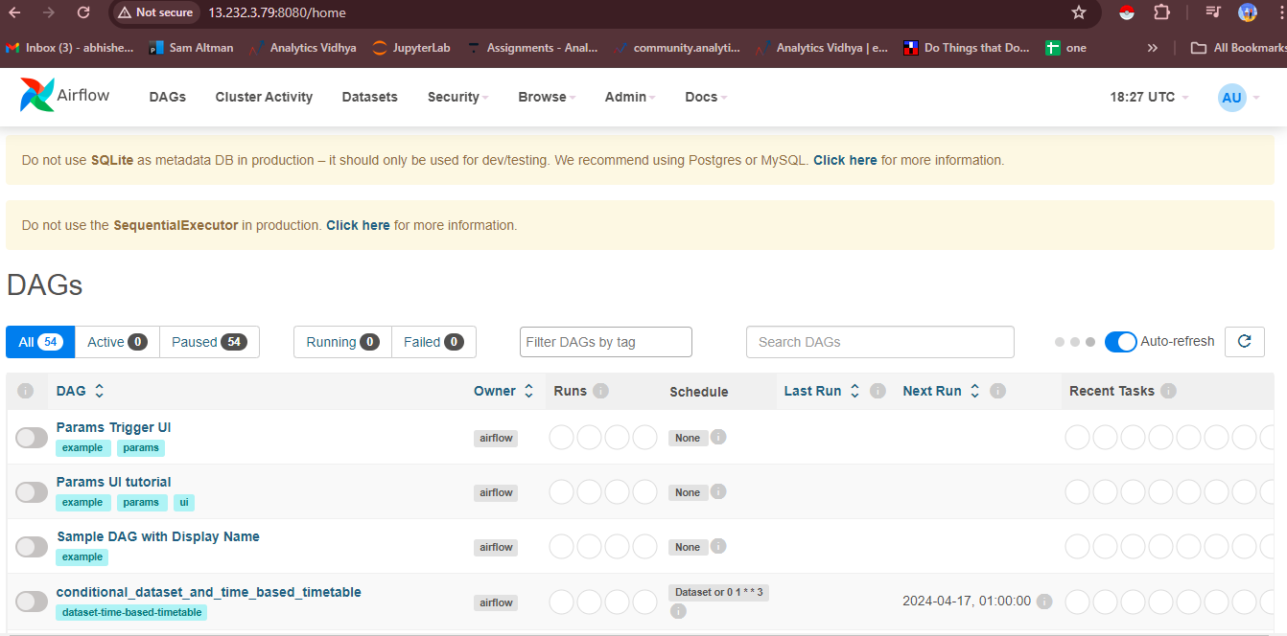Open the Sam Altman bookmark

point(192,48)
